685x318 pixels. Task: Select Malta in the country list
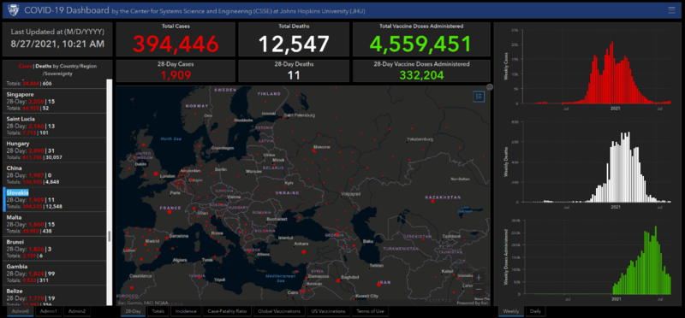[54, 224]
